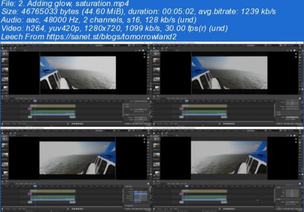Adjust the upper slider in first frame's side panel

pos(140,110)
